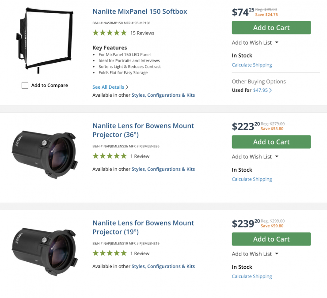
Task: Open the MixPanel 150 Softbox product image
Action: coord(43,40)
